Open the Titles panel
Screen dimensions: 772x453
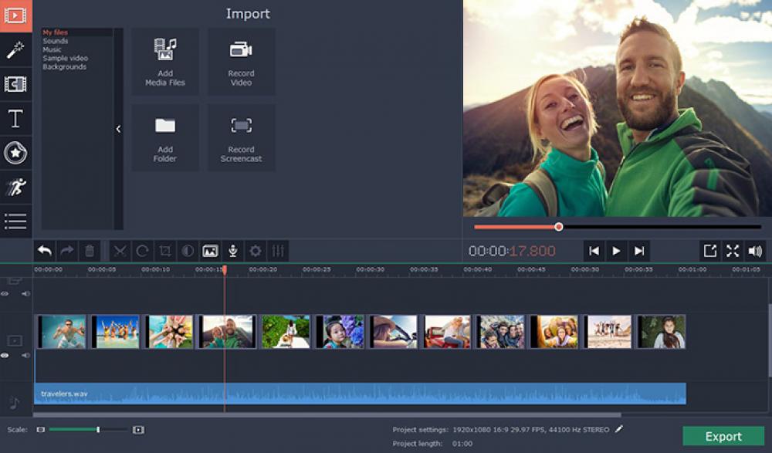click(14, 119)
